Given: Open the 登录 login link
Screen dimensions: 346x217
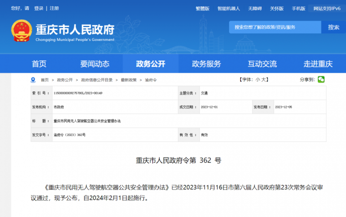Looking at the screenshot, I should [39, 8].
